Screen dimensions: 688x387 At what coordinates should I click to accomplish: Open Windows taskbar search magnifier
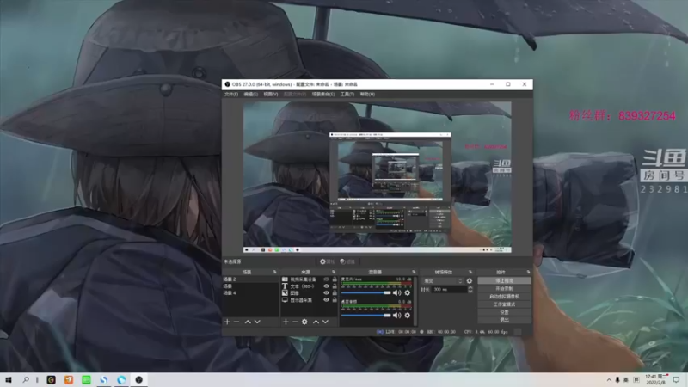26,379
